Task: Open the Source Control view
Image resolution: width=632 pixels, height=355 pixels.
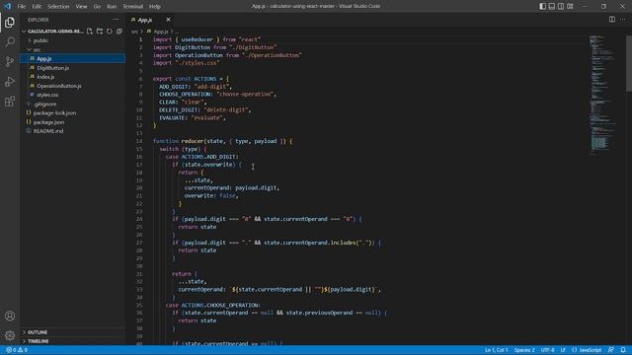Action: tap(10, 61)
